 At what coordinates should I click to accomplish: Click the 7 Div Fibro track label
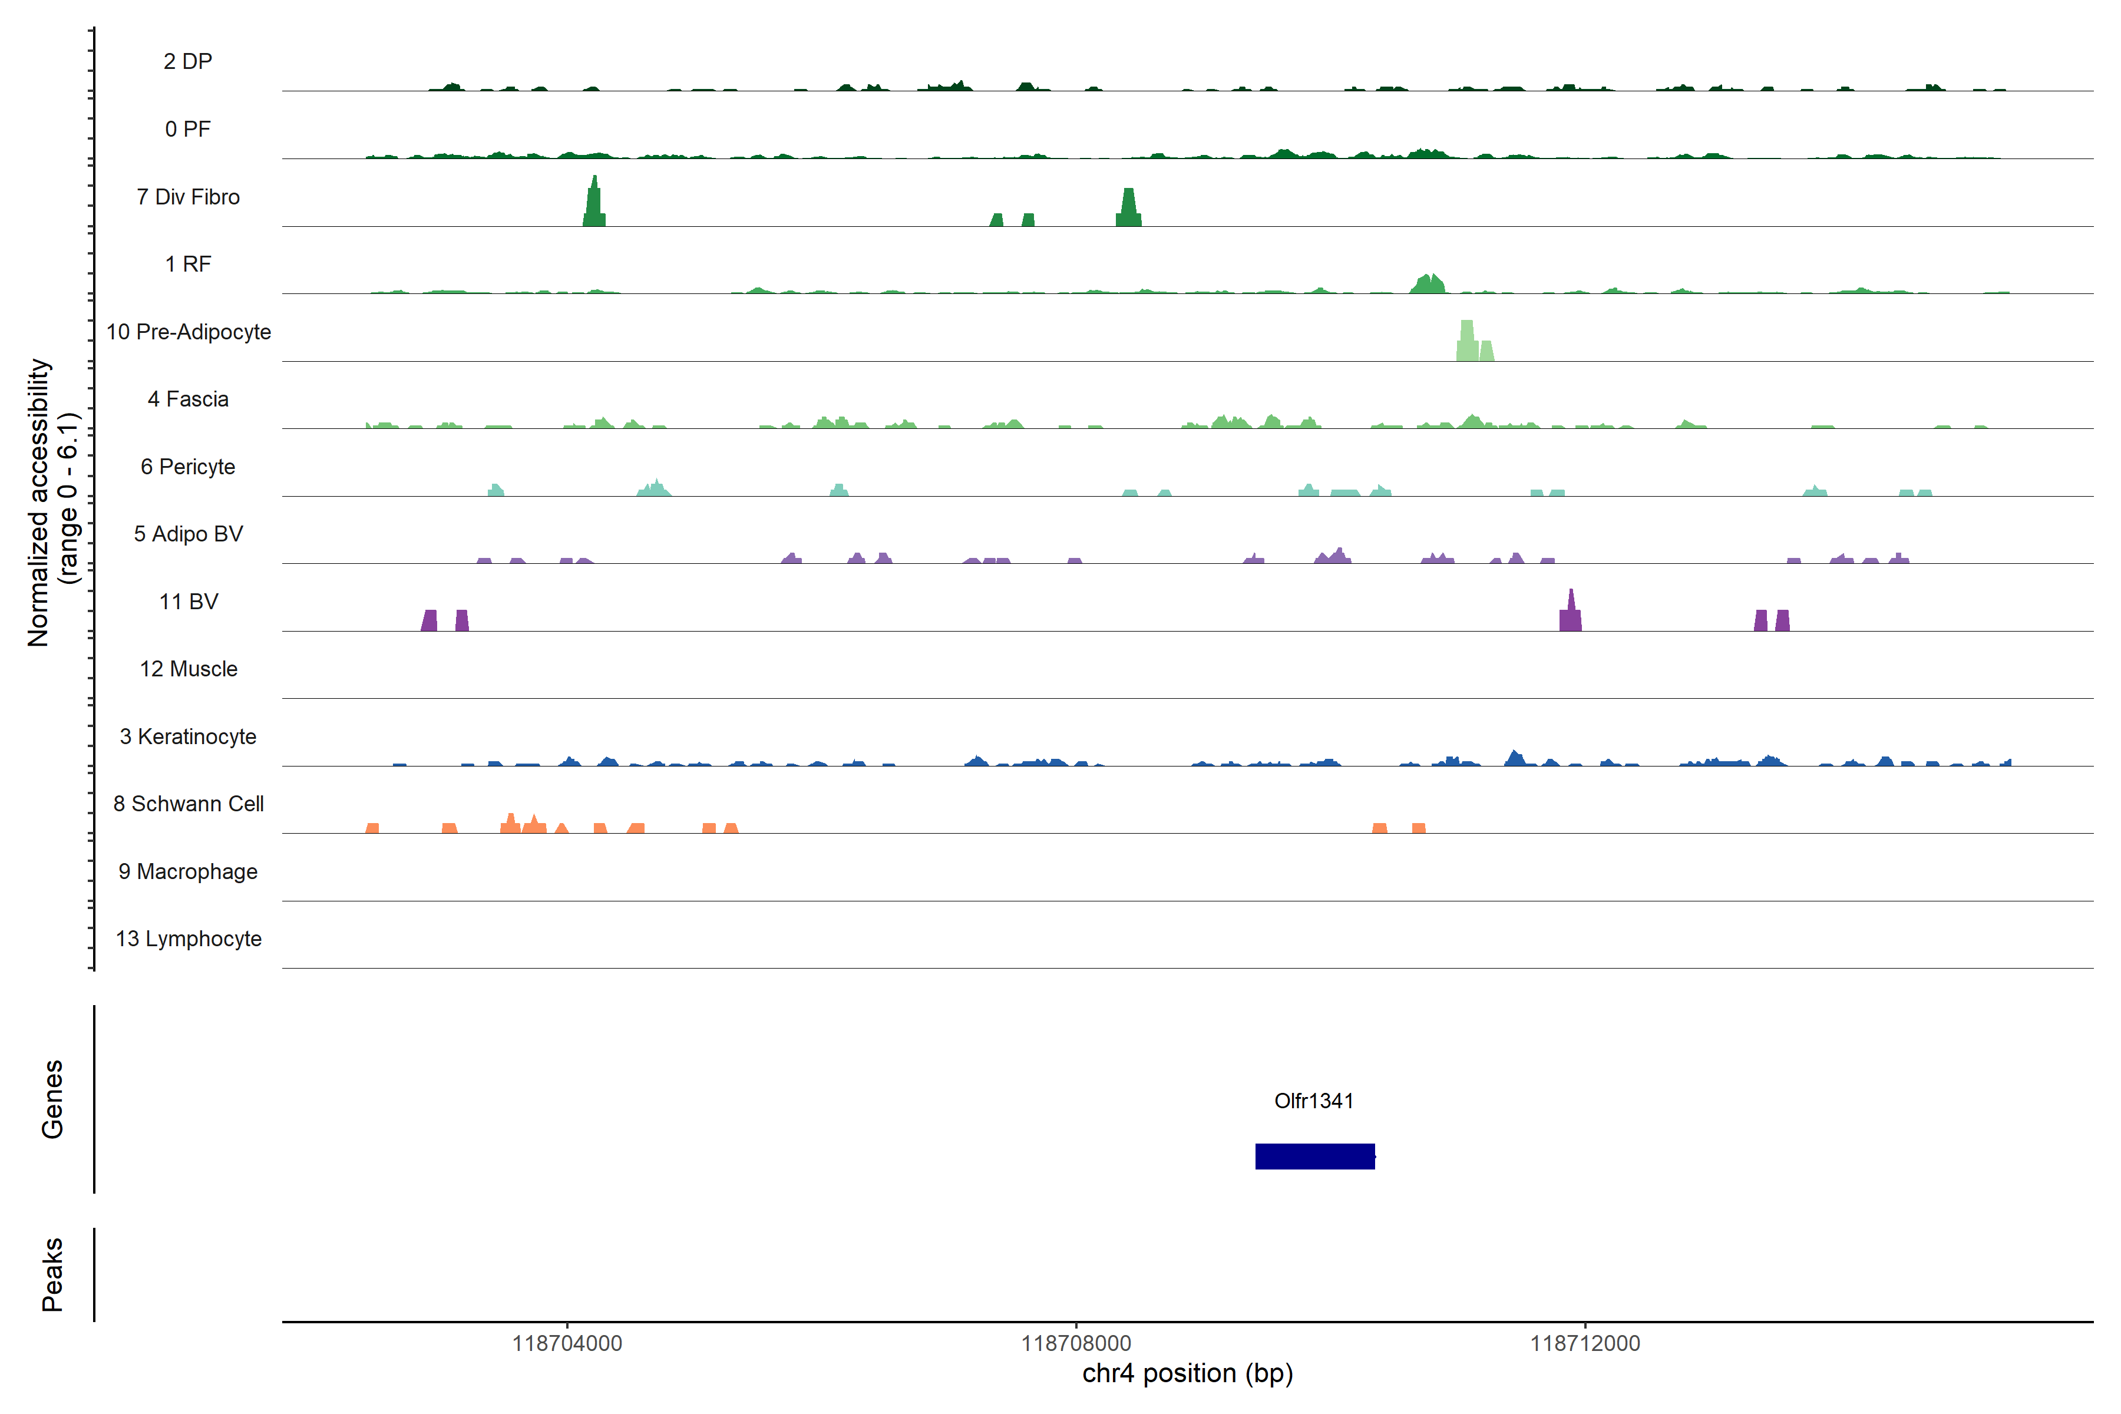[187, 197]
